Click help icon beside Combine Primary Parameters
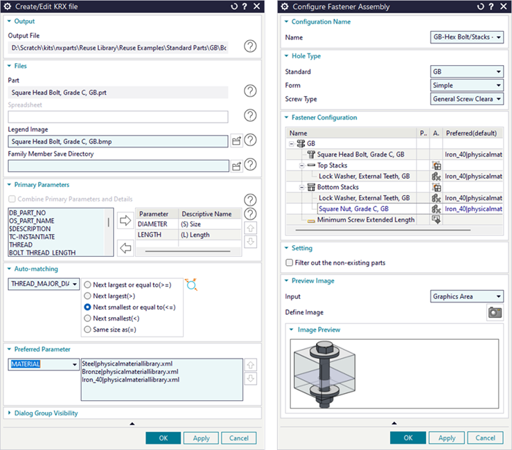The image size is (512, 450). click(250, 199)
